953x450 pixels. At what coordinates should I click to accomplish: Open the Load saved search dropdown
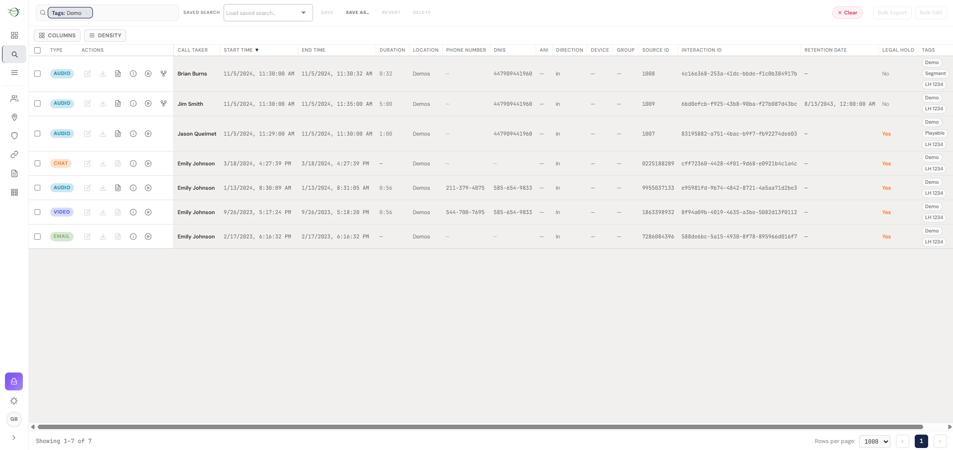coord(268,13)
